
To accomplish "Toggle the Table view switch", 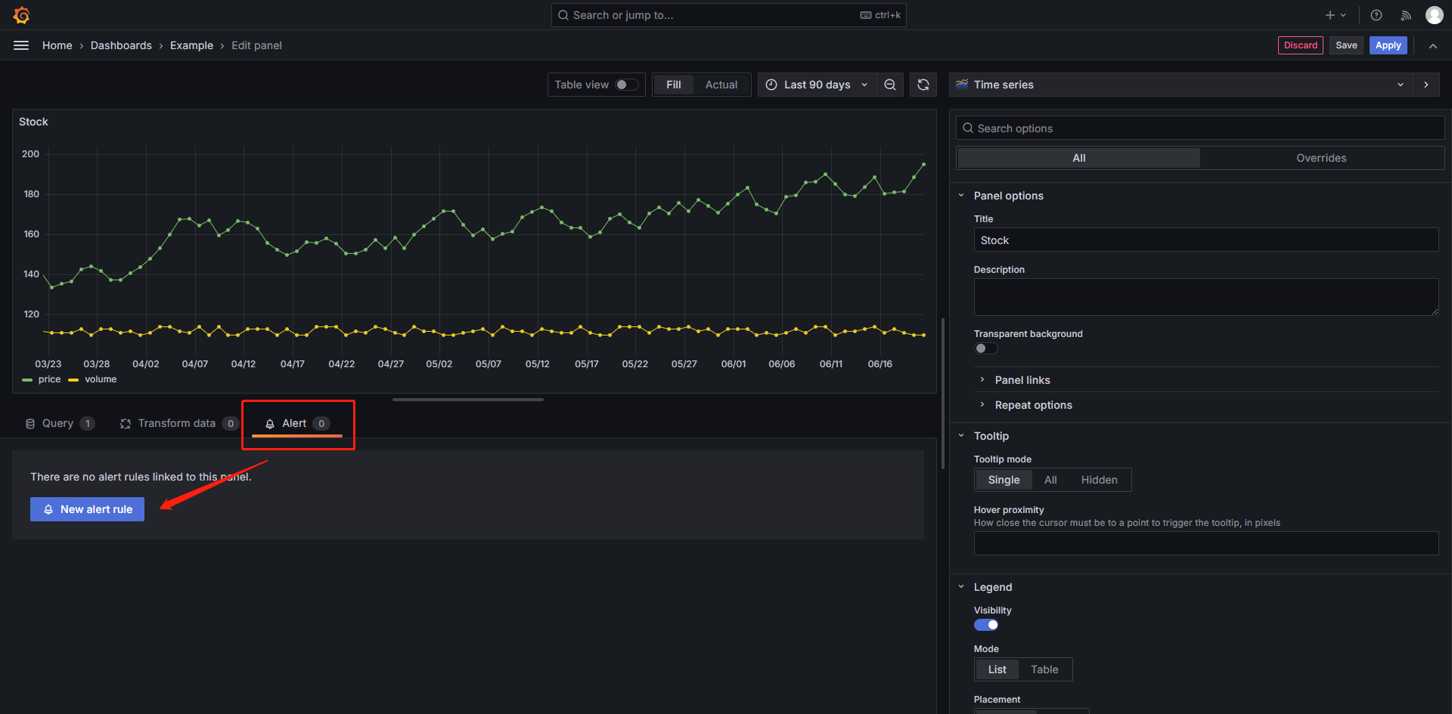I will [x=626, y=85].
